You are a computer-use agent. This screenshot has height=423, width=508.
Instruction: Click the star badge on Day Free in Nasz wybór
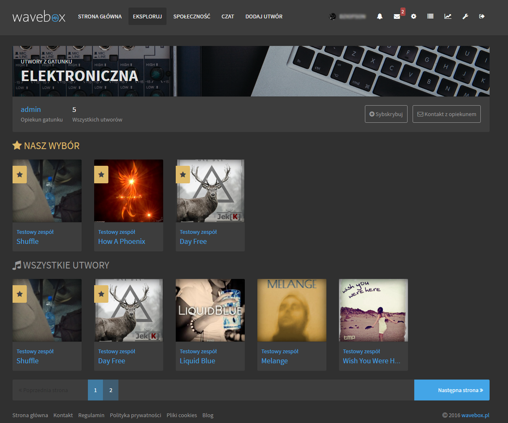[x=183, y=175]
